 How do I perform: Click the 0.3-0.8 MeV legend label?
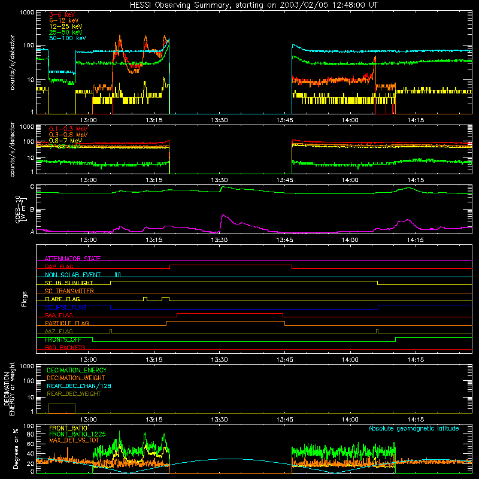[x=68, y=135]
